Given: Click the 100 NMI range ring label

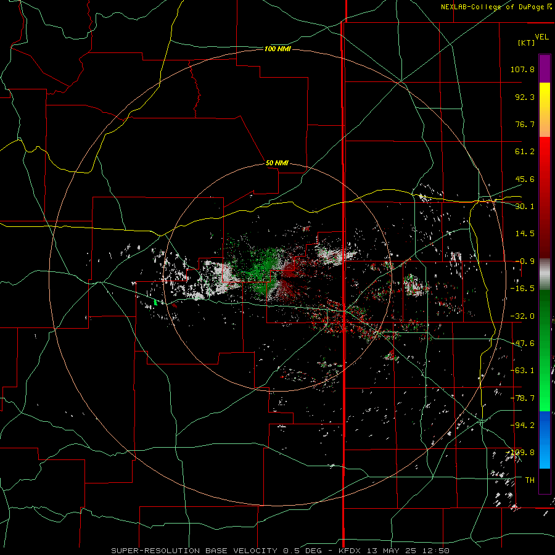Looking at the screenshot, I should [277, 49].
